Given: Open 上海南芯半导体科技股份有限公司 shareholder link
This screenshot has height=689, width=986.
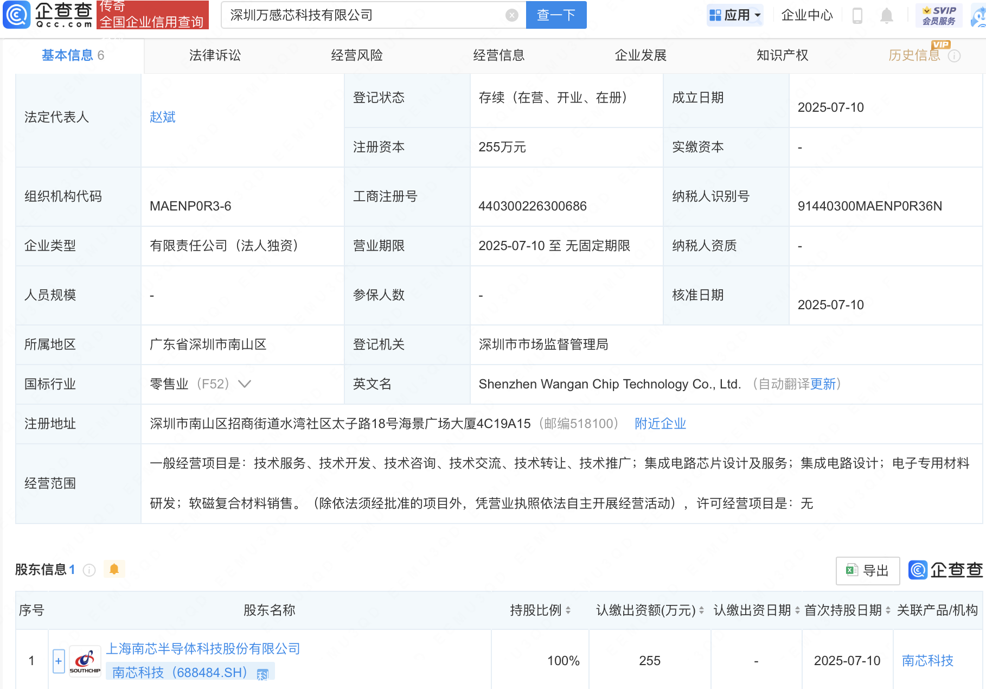Looking at the screenshot, I should 203,649.
